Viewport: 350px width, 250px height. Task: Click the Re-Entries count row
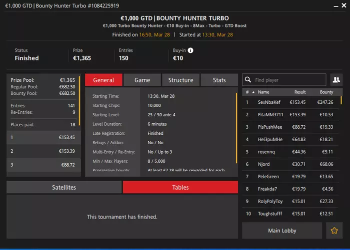click(x=42, y=112)
